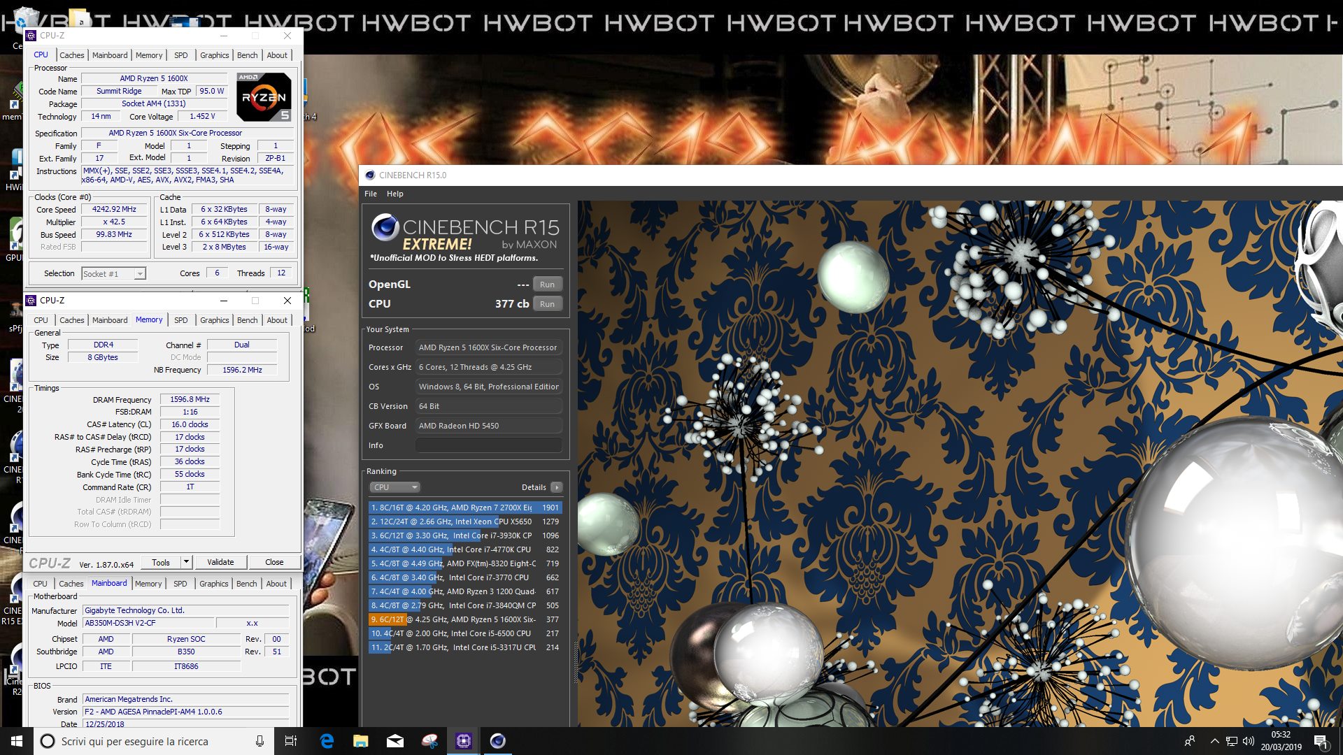Click the taskbar app icon between Mail and CPU-Z
The image size is (1343, 755).
pos(429,741)
